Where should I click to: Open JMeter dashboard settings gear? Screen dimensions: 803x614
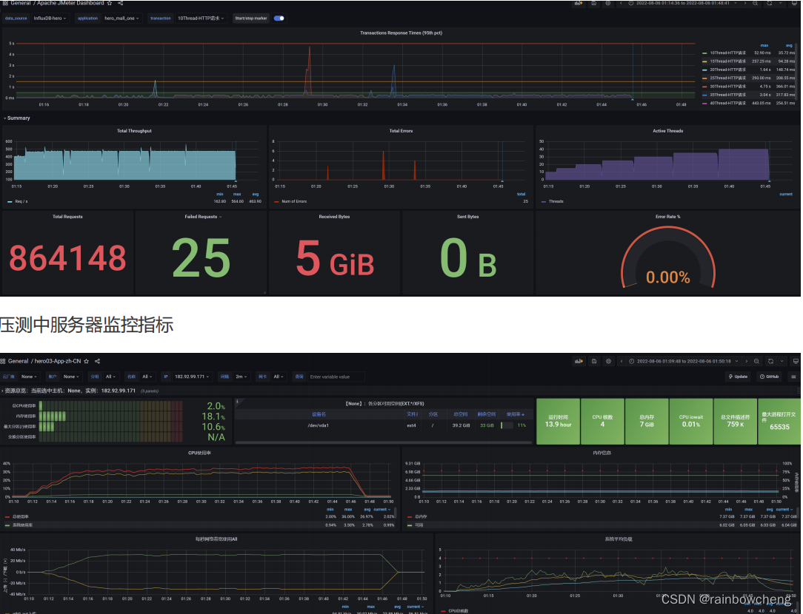pos(608,3)
